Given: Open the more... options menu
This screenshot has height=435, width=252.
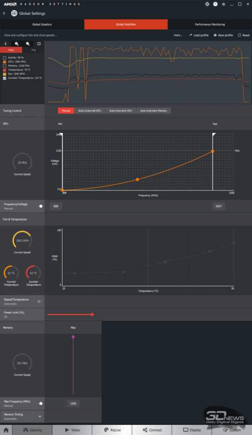Looking at the screenshot, I should 178,35.
